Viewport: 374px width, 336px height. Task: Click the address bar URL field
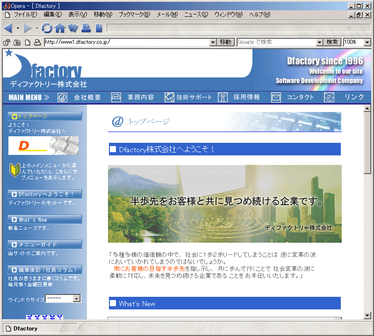coord(127,42)
